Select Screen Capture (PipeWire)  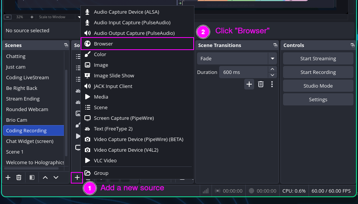137,118
